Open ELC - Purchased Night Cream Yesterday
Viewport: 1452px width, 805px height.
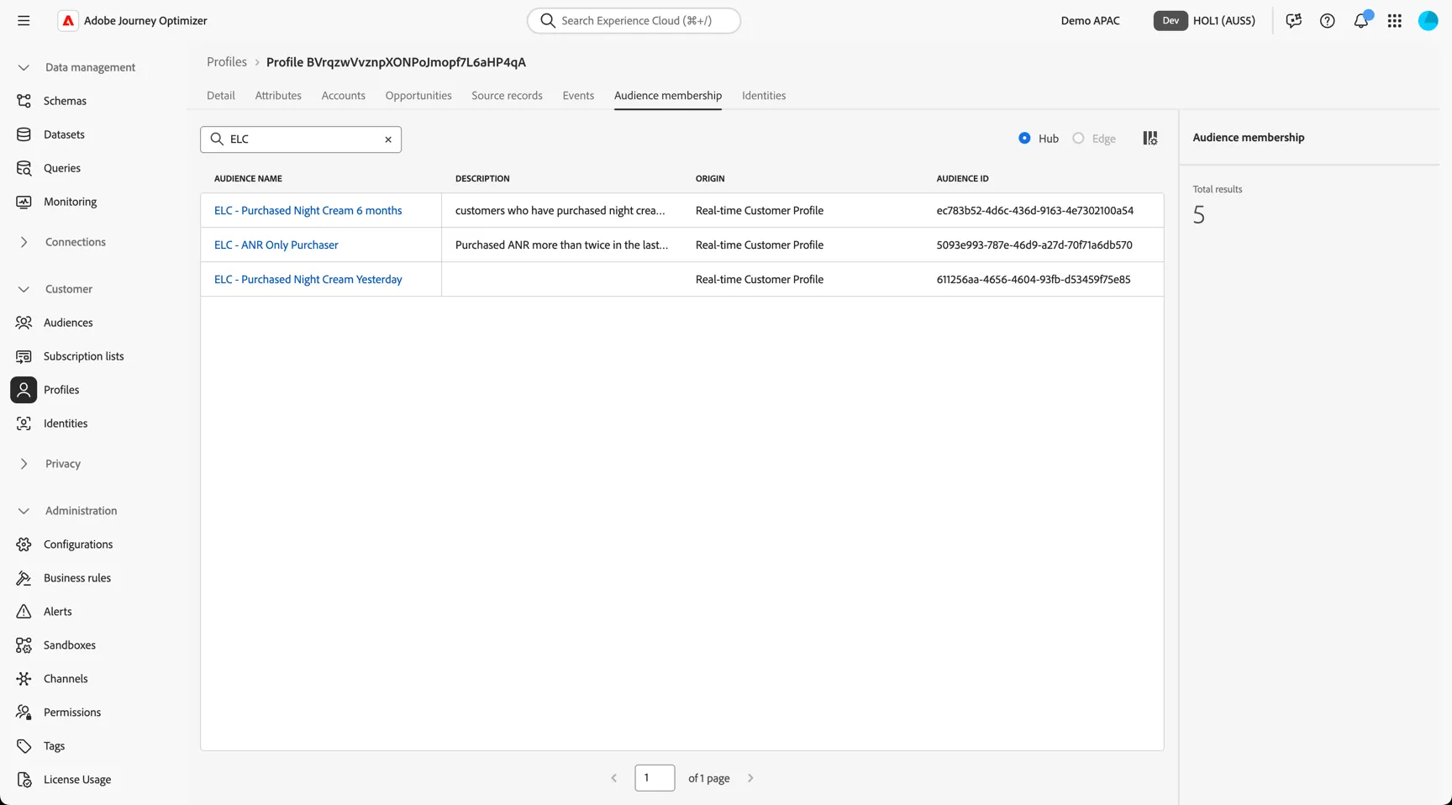coord(308,280)
